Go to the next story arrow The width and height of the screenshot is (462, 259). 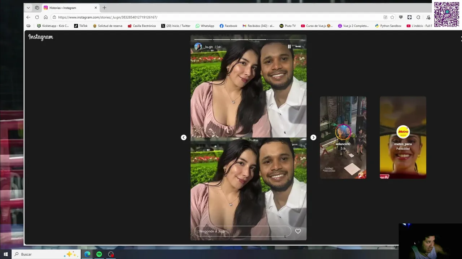[x=313, y=137]
